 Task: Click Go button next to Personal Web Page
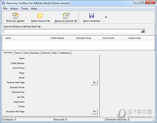tap(94, 82)
